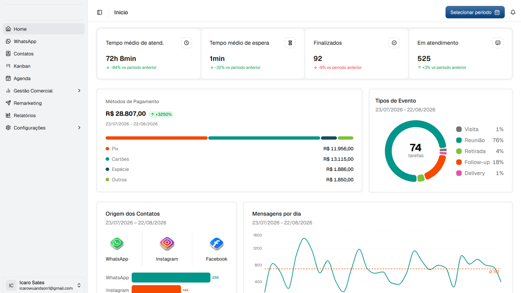Click the clock icon on Tempo médio de atend.
Image resolution: width=521 pixels, height=293 pixels.
pos(187,43)
